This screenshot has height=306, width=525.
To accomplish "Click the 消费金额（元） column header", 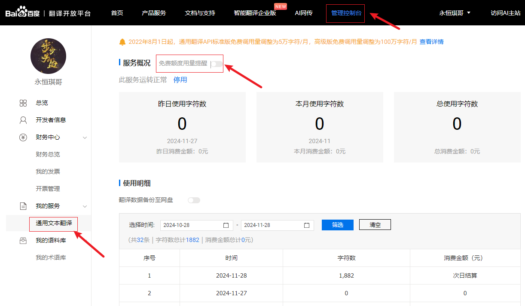I will [x=465, y=258].
